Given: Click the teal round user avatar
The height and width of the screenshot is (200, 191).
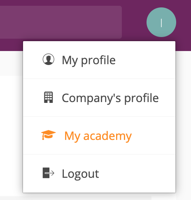Looking at the screenshot, I should point(161,22).
